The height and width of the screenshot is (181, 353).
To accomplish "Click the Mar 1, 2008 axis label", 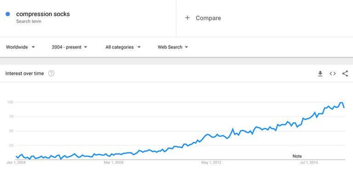I will pos(114,163).
